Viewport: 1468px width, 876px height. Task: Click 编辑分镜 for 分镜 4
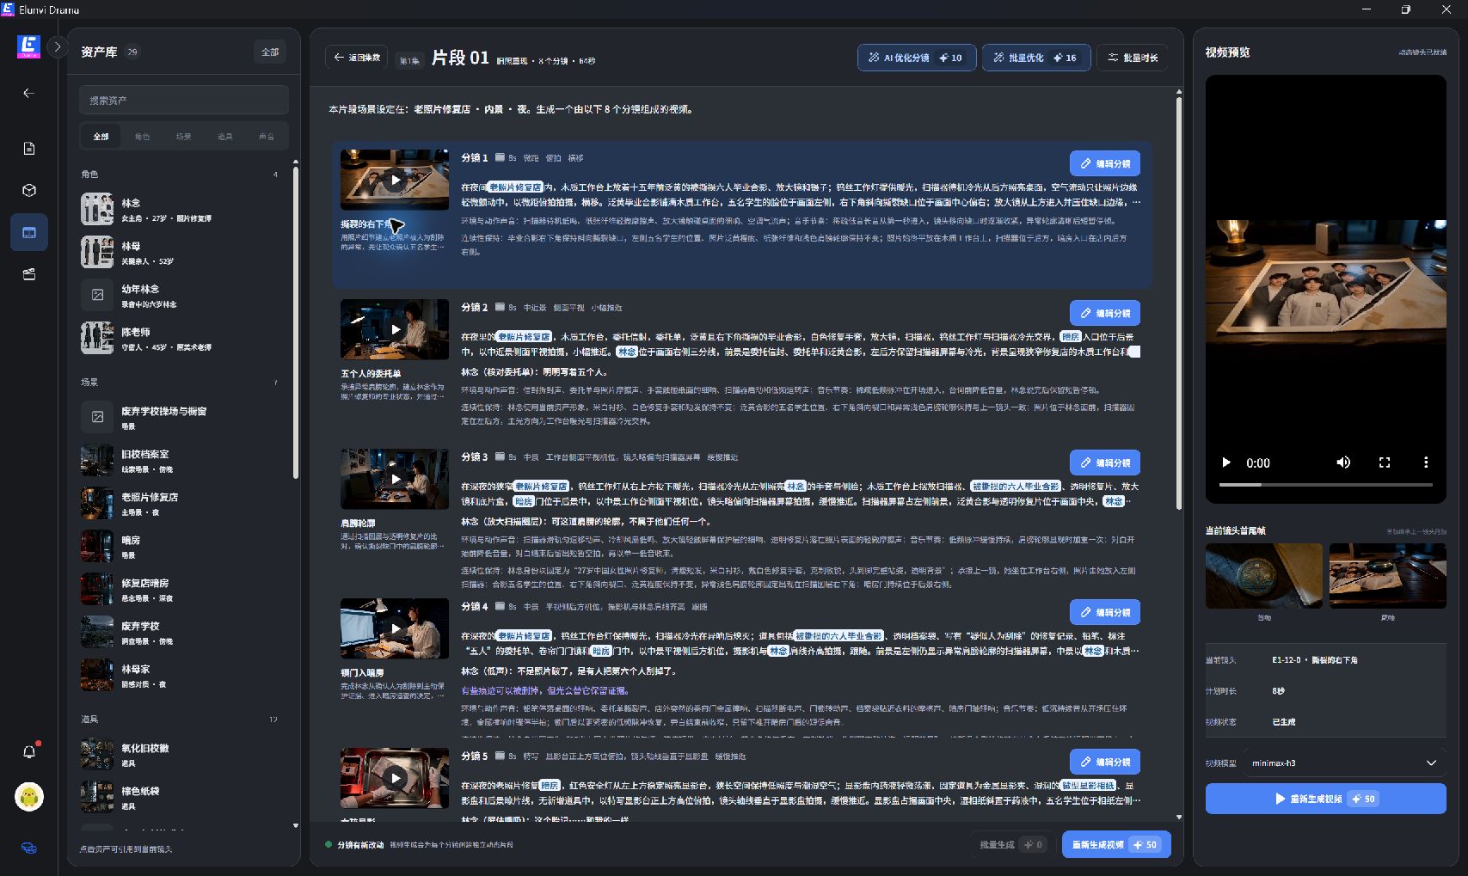click(x=1105, y=612)
